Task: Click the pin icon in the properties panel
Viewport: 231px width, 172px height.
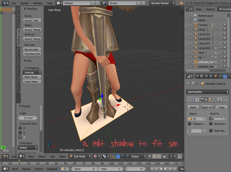Action: [188, 84]
